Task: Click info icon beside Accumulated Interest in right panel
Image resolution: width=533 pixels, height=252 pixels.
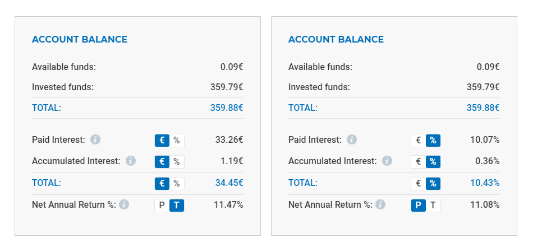Action: pos(387,161)
